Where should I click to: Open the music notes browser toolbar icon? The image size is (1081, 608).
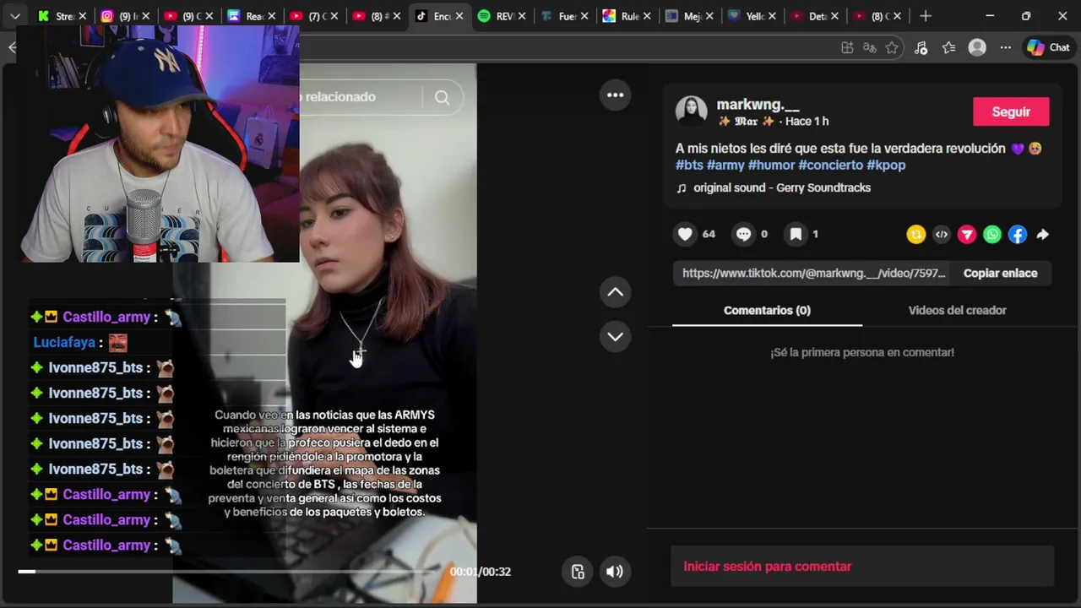(x=921, y=48)
